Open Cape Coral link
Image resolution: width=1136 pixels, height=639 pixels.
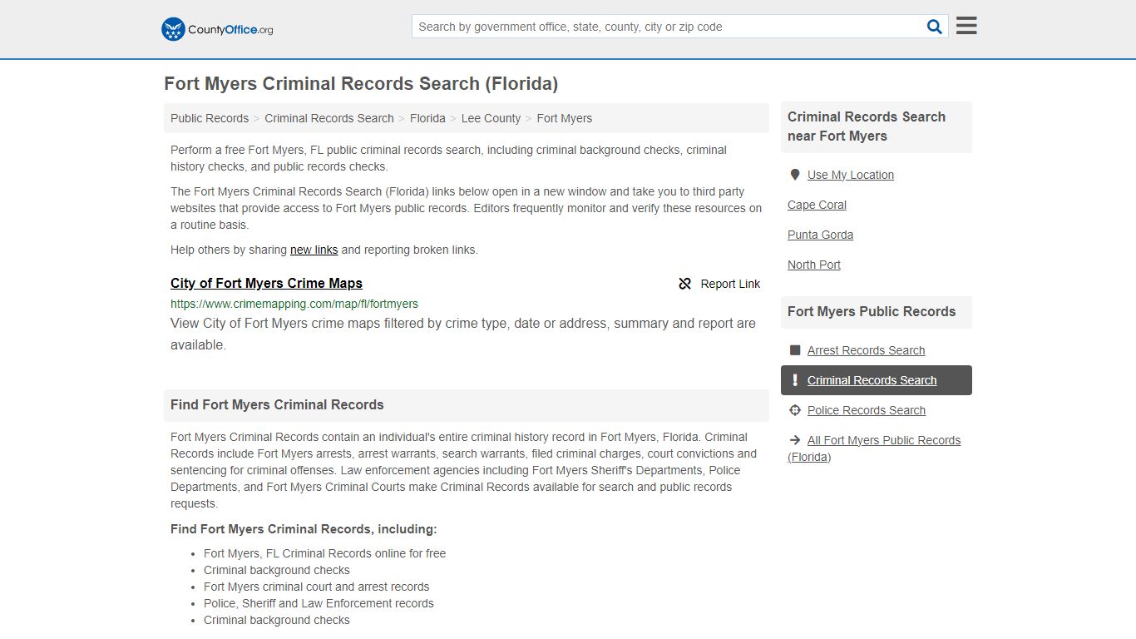click(817, 205)
